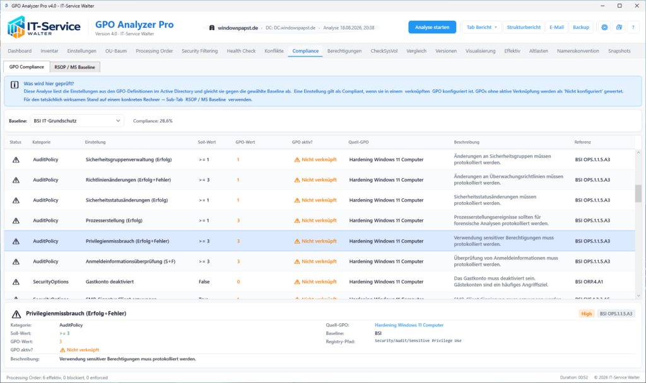Click the Strukturbericht button

pyautogui.click(x=524, y=27)
